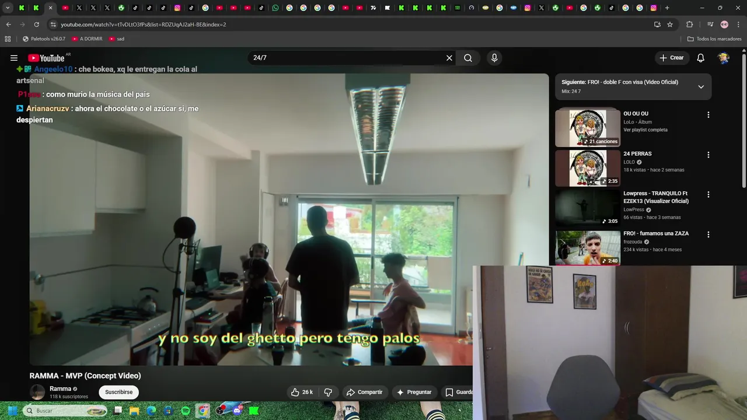Dislike the RAMMA MVP video

tap(328, 392)
